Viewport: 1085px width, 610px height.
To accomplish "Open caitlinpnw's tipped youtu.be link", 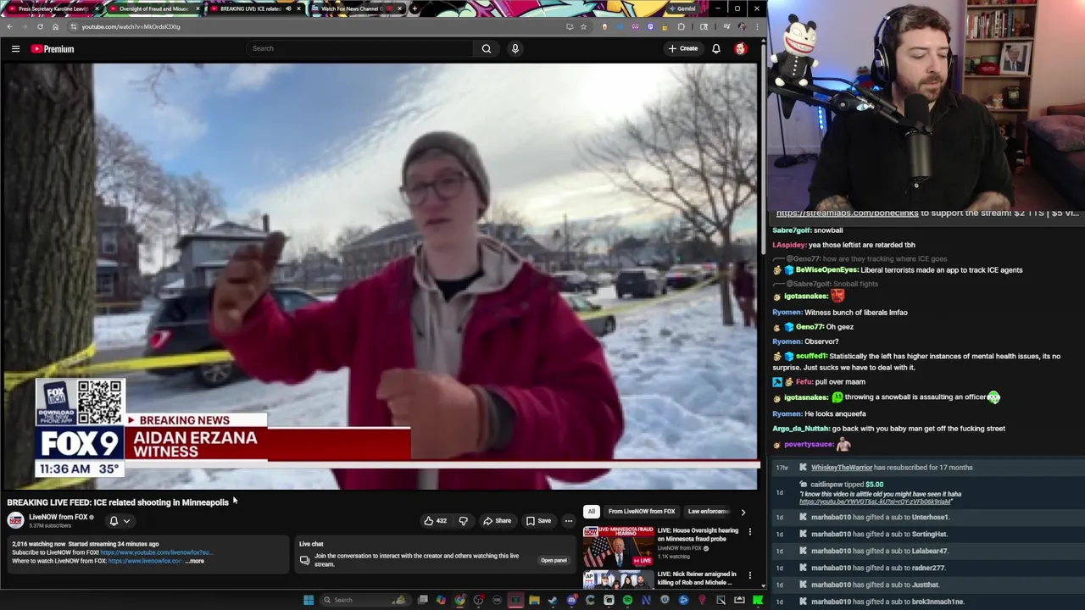I will (x=874, y=502).
